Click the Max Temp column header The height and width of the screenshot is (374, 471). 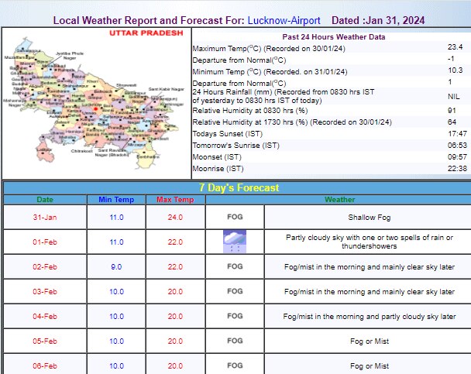(x=175, y=200)
